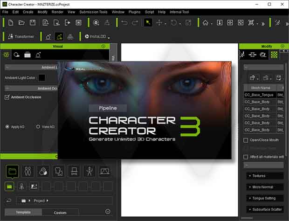This screenshot has width=289, height=221.
Task: Open the Render menu
Action: click(x=57, y=12)
